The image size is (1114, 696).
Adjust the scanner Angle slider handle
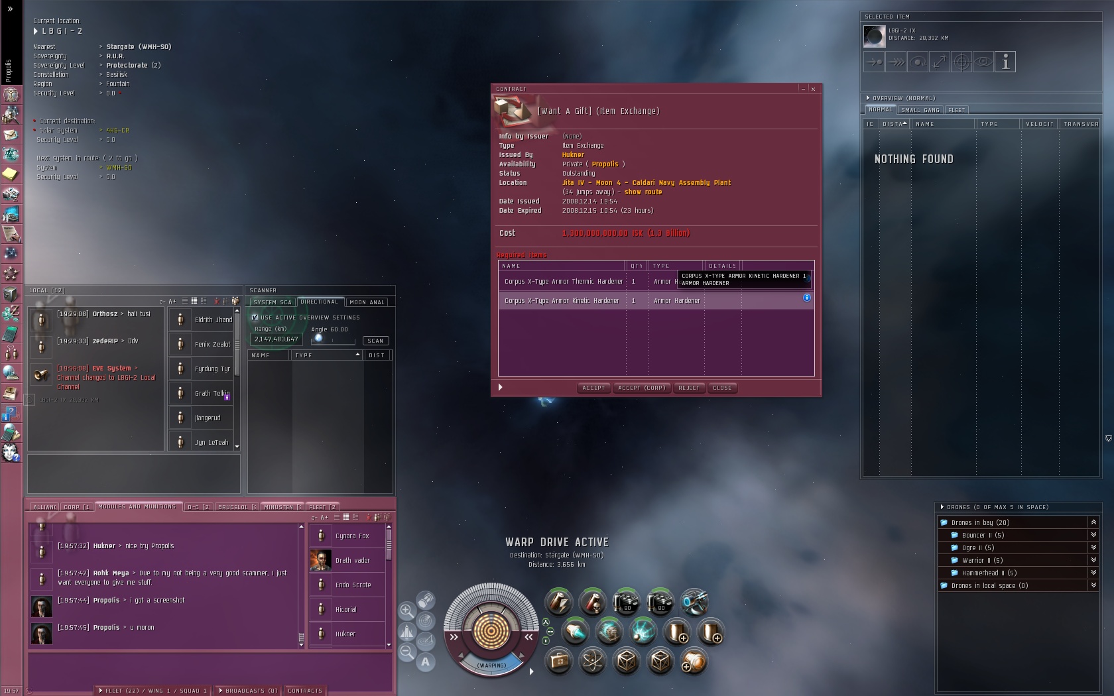pyautogui.click(x=319, y=339)
